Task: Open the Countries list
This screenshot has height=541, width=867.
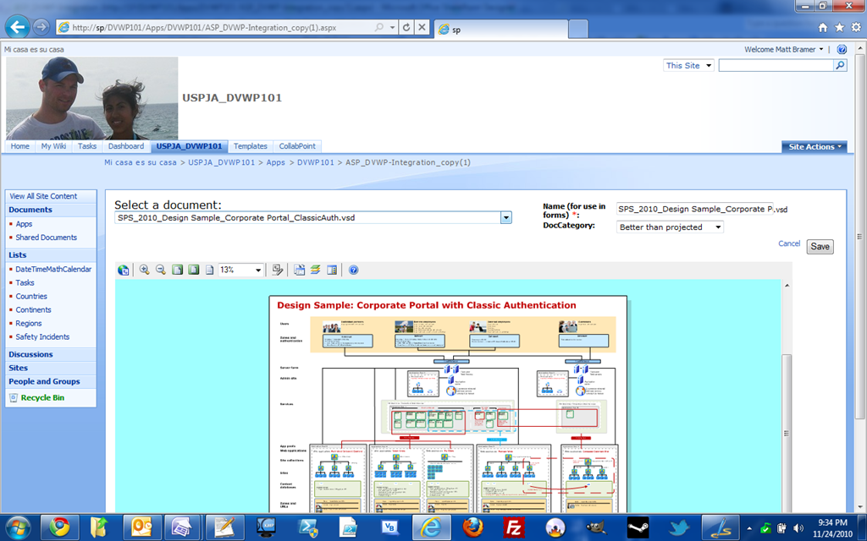Action: tap(31, 297)
